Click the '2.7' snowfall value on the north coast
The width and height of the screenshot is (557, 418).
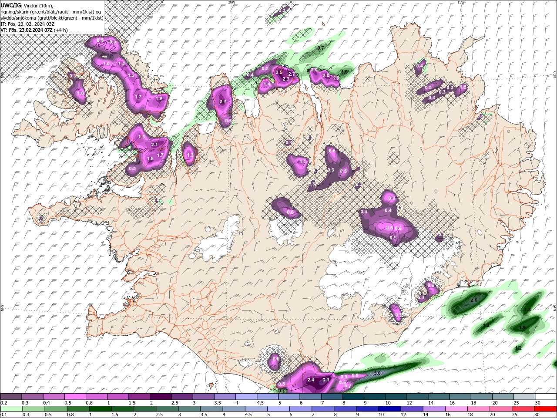pyautogui.click(x=292, y=74)
